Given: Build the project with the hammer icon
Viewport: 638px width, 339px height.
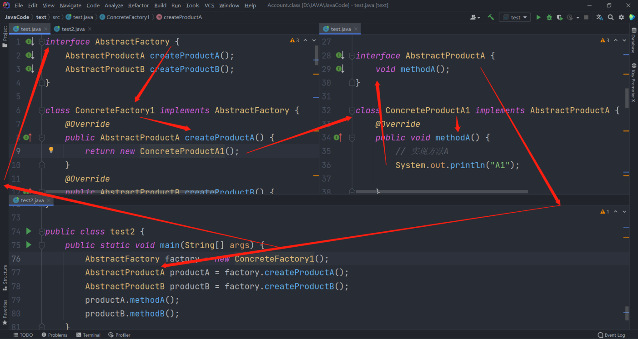Looking at the screenshot, I should coord(491,17).
